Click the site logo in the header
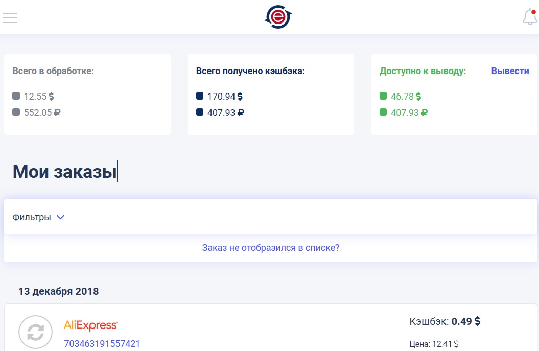Screen dimensions: 539x351 278,17
